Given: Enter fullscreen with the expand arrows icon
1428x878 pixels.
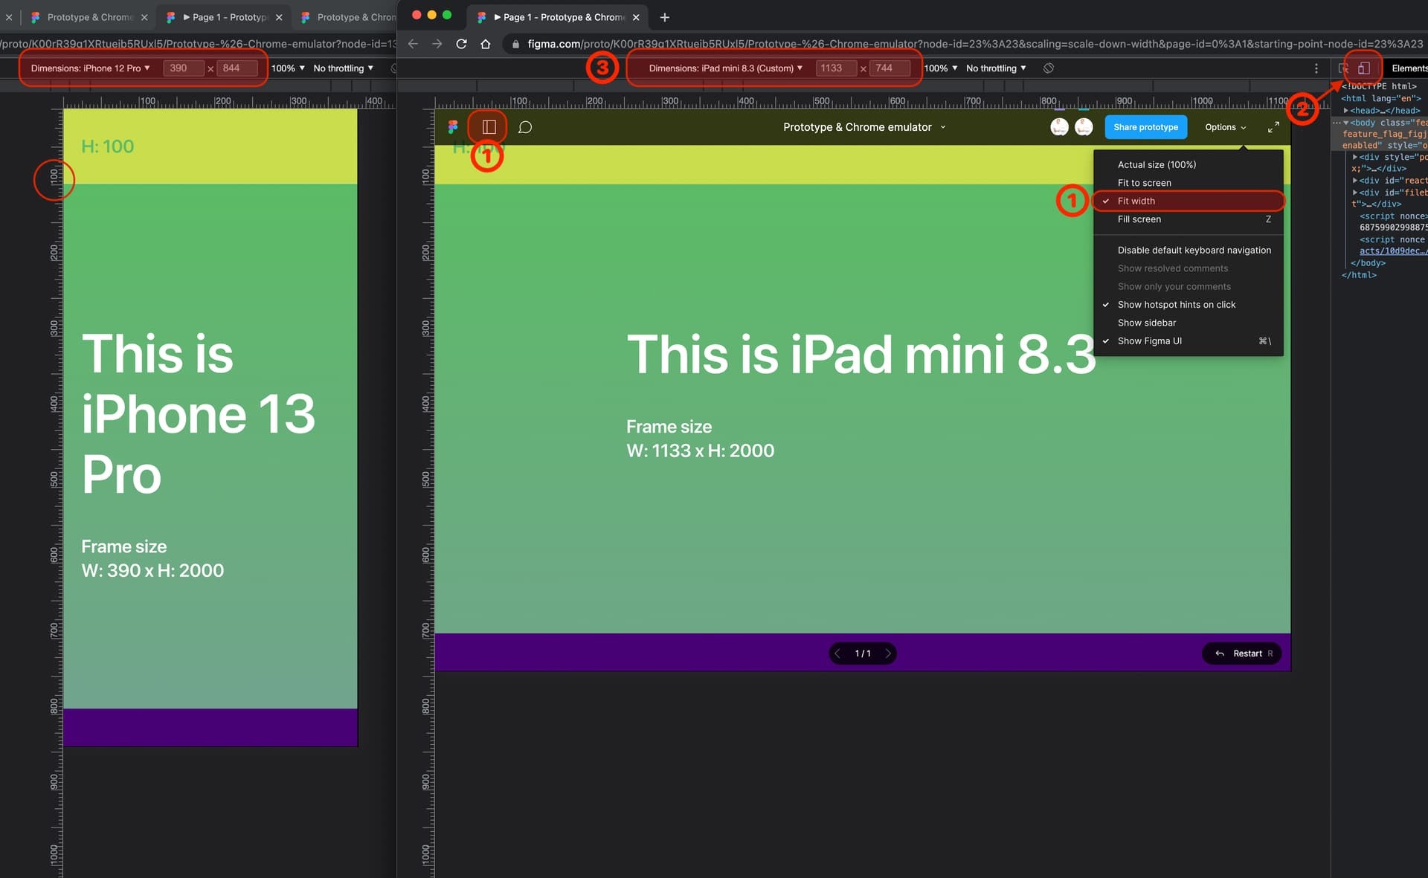Looking at the screenshot, I should (1273, 127).
